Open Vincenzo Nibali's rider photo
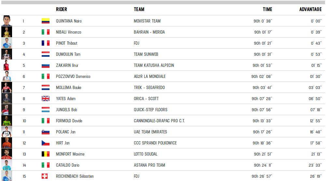This screenshot has width=326, height=181. pyautogui.click(x=7, y=32)
